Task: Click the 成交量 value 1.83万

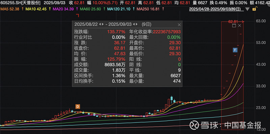Action: pos(118,70)
